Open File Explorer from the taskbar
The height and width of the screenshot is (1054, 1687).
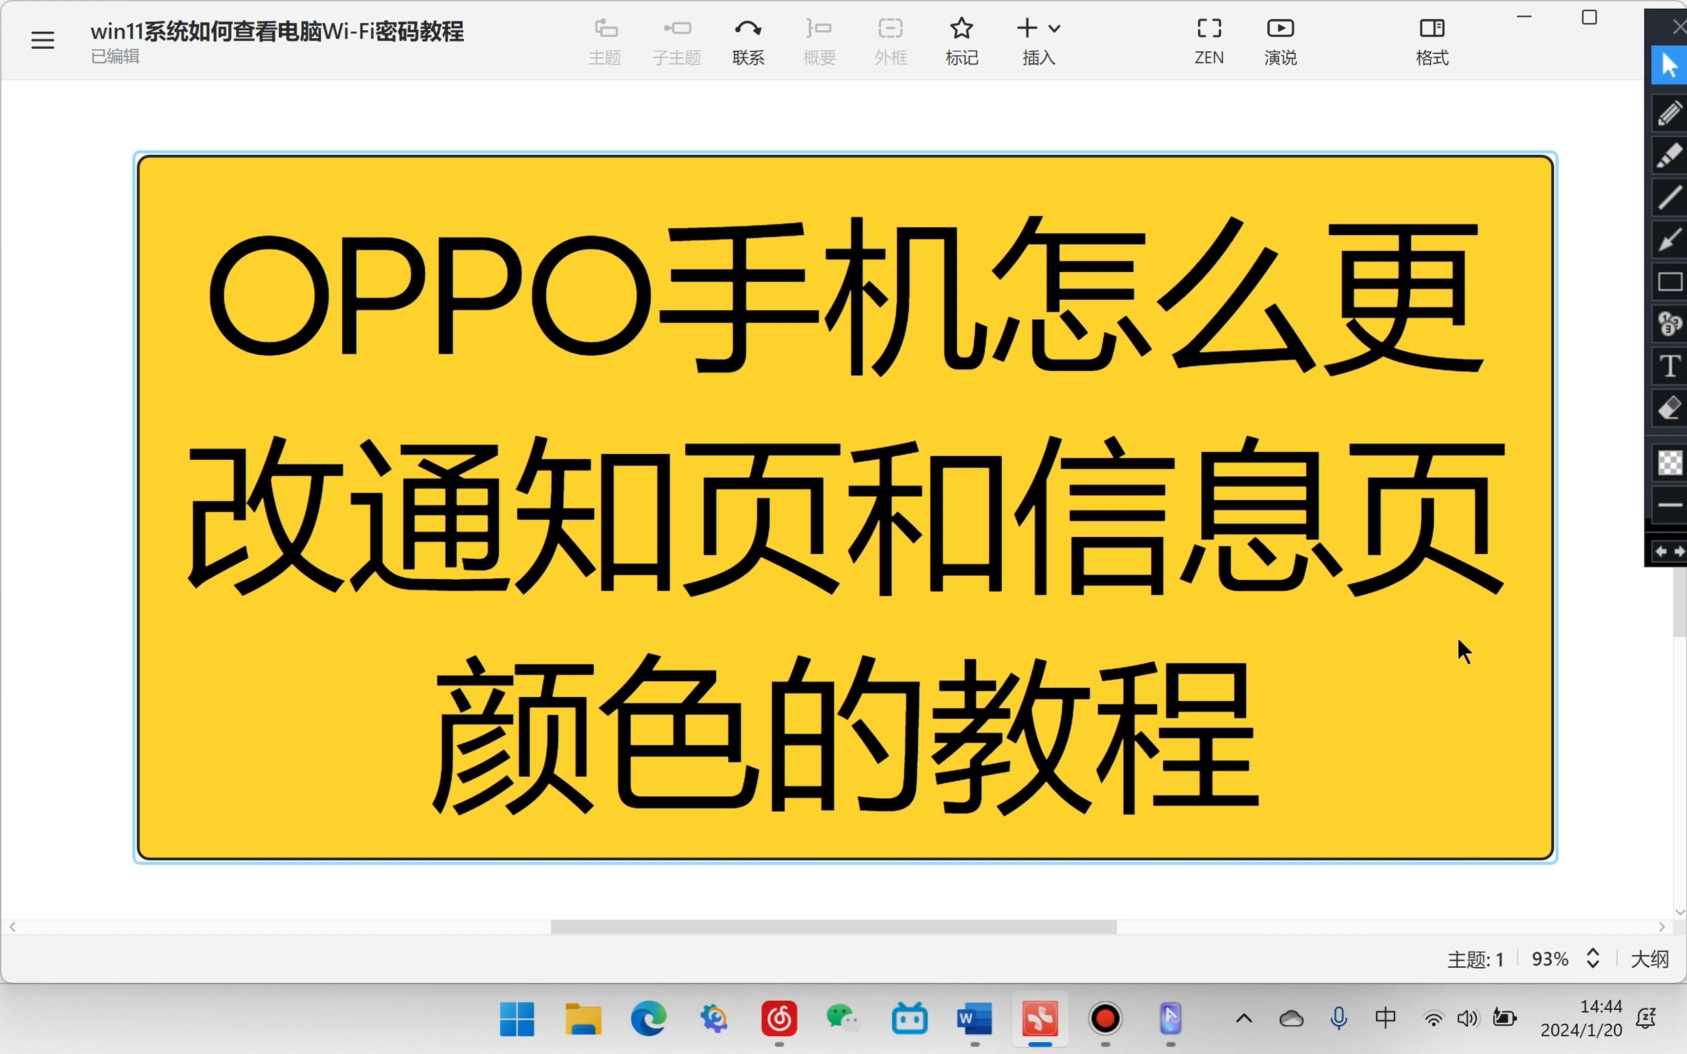pos(583,1019)
